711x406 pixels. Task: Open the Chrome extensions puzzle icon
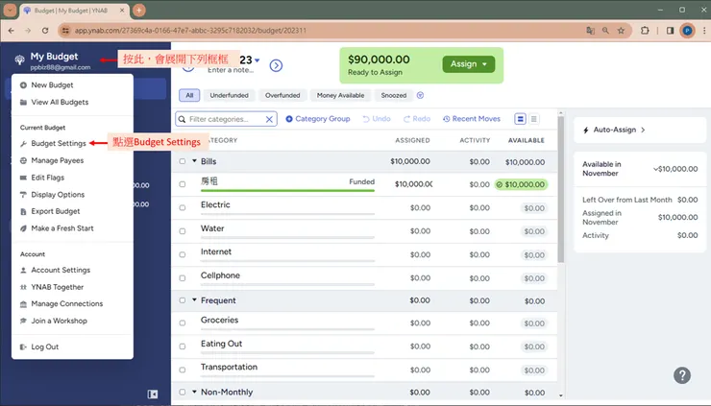click(645, 31)
